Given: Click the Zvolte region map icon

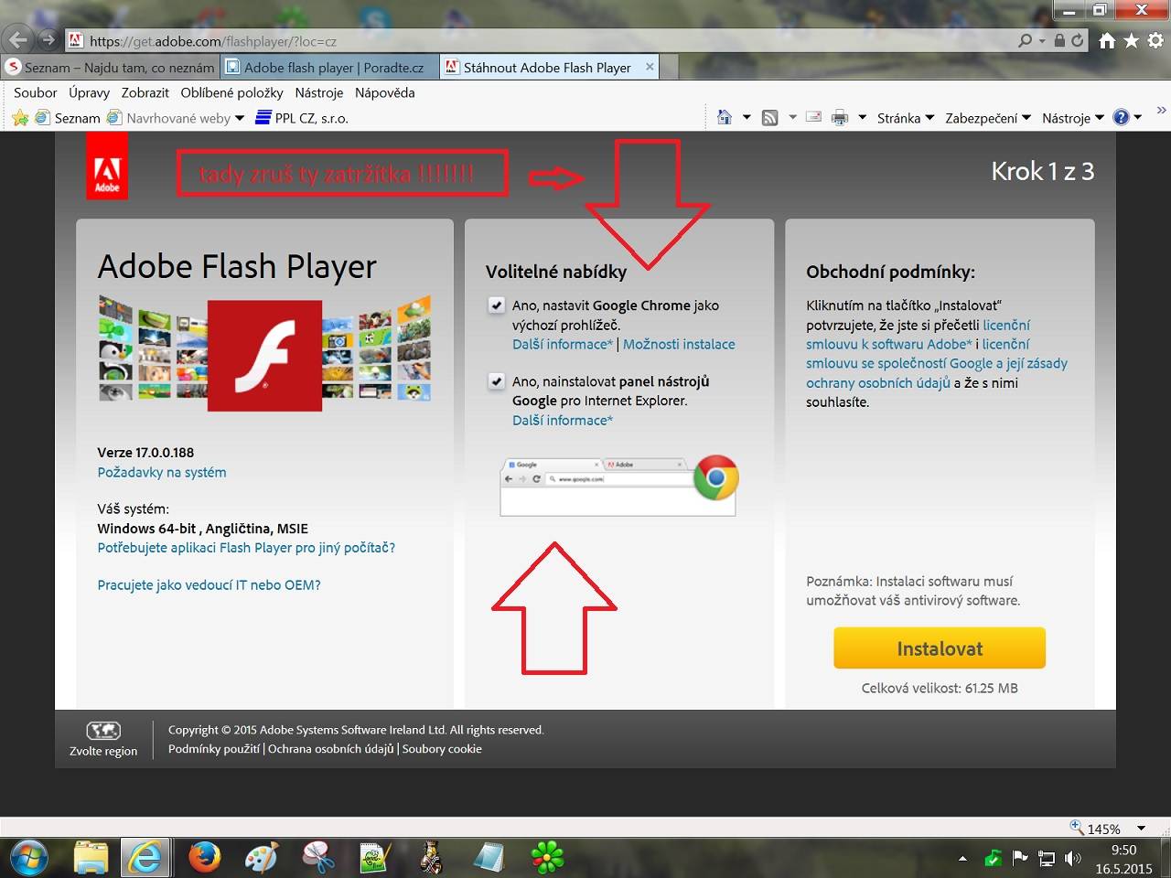Looking at the screenshot, I should pos(103,730).
